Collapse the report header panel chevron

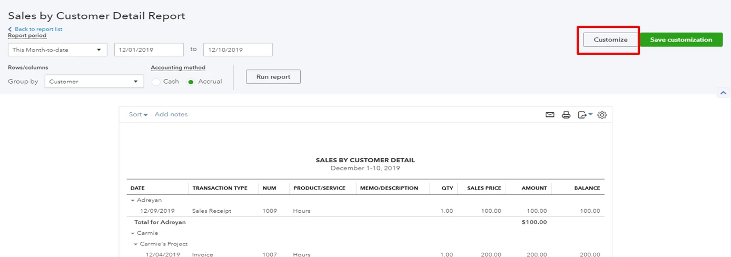(x=723, y=93)
